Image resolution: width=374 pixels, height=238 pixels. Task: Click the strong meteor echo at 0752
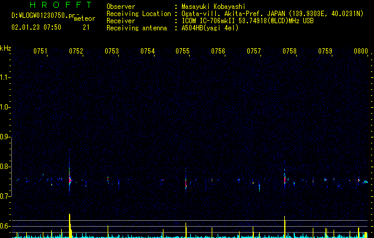pos(70,180)
